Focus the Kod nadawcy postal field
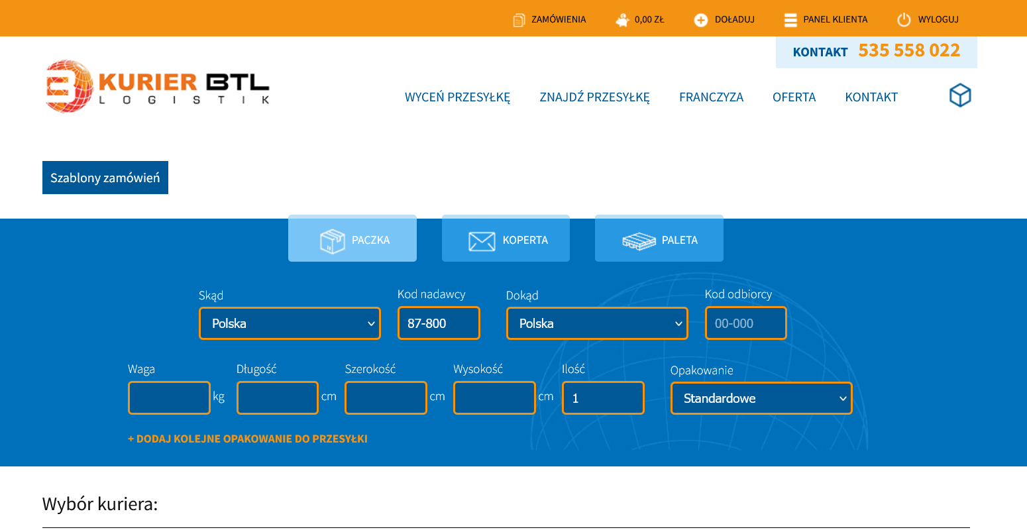 pos(439,323)
